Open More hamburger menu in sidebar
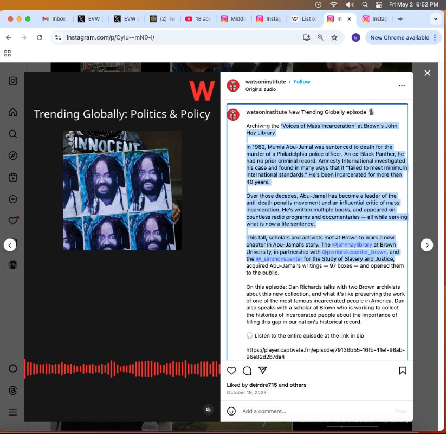 (13, 412)
